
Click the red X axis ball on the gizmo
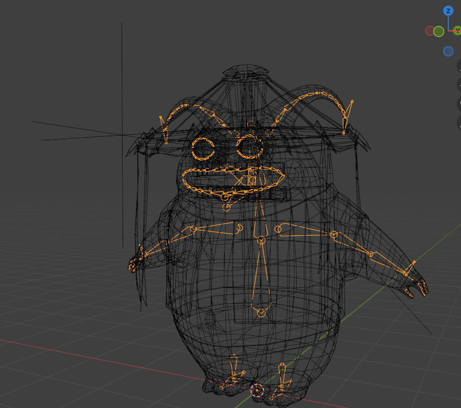(x=429, y=31)
